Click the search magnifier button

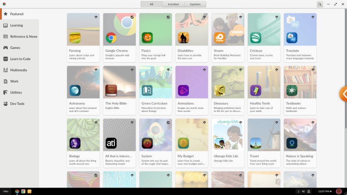click(320, 4)
